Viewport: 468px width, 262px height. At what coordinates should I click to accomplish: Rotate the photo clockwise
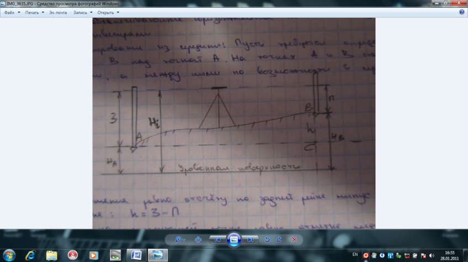(279, 239)
